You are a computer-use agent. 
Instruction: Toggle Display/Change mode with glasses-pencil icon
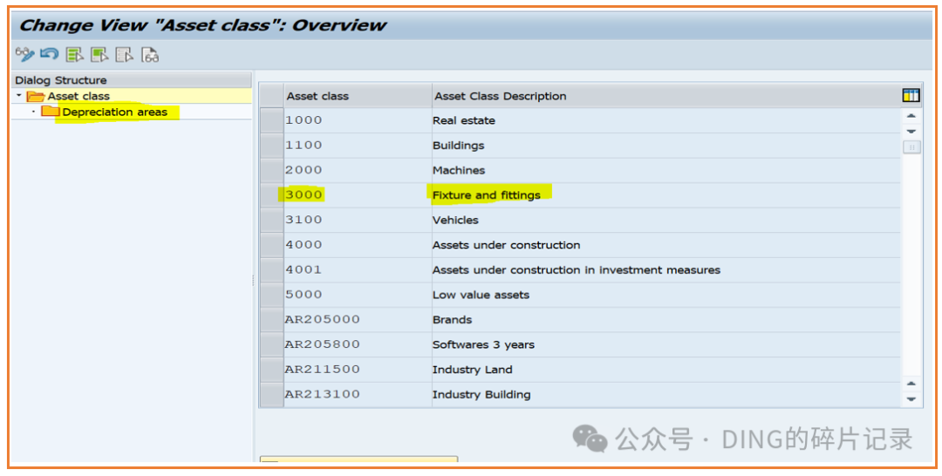(24, 55)
